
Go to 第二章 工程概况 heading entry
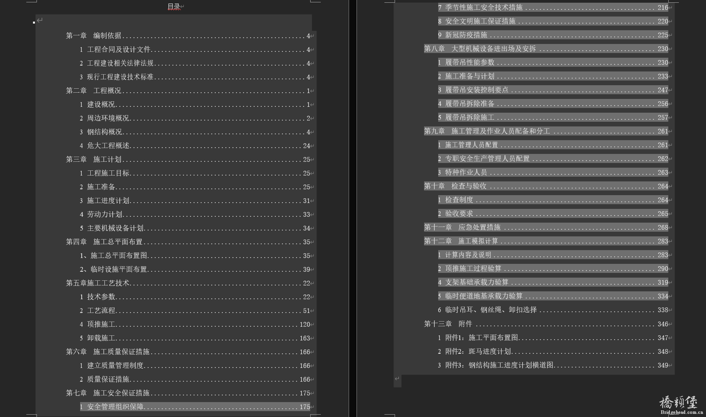pyautogui.click(x=188, y=91)
